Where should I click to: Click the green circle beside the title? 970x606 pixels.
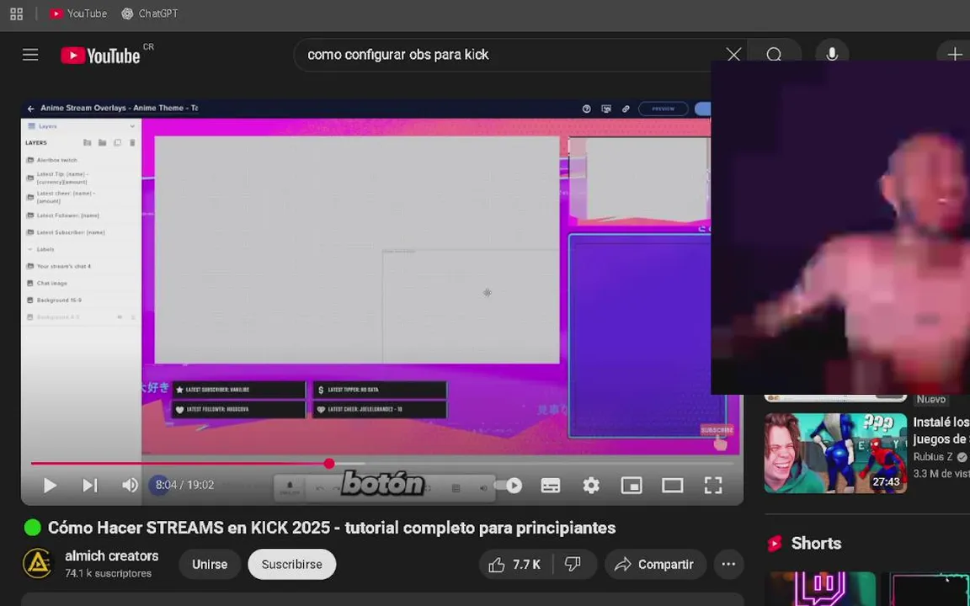point(32,528)
